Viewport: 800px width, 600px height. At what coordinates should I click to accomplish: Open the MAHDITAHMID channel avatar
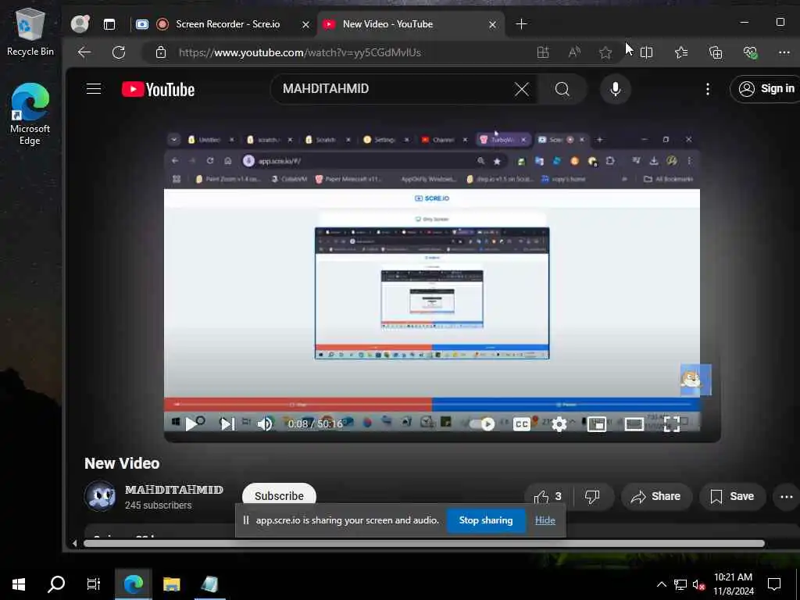click(101, 496)
